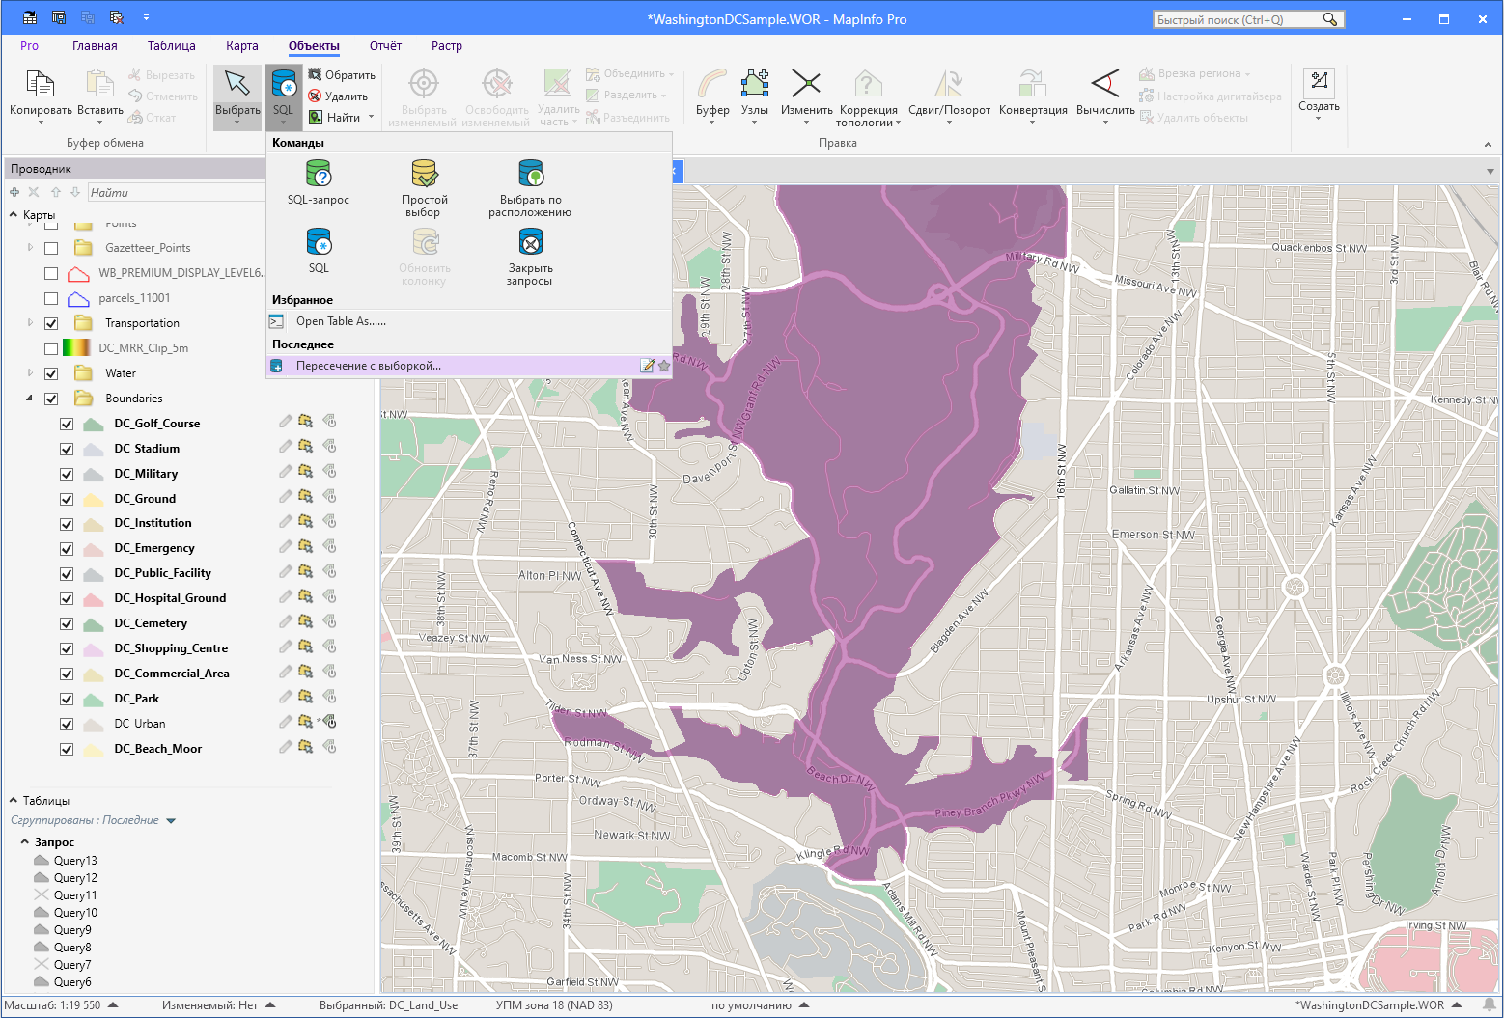This screenshot has height=1018, width=1504.
Task: Click the Простой выбор icon
Action: (424, 174)
